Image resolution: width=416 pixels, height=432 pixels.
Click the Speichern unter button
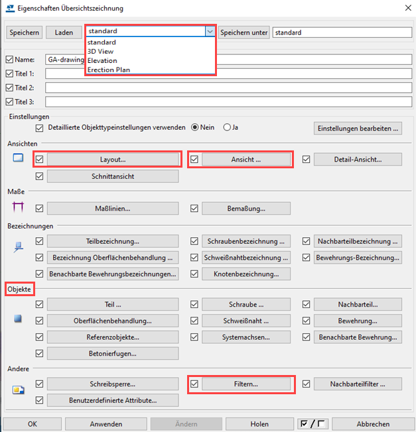(244, 32)
